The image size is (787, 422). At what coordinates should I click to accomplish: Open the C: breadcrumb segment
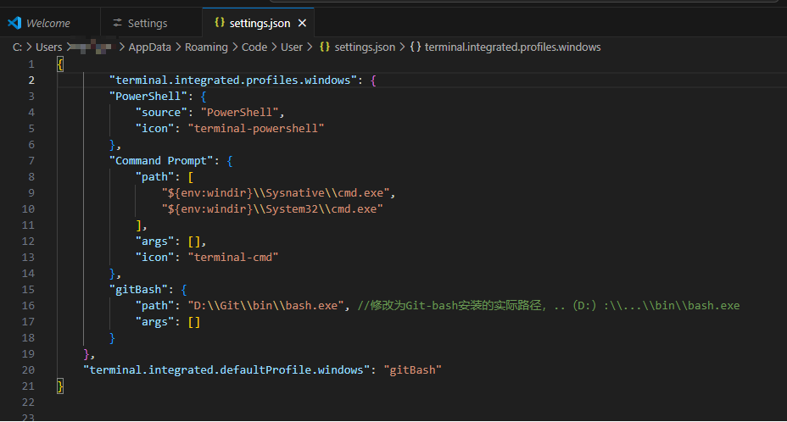pyautogui.click(x=17, y=47)
